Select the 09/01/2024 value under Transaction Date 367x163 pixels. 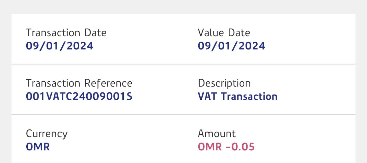point(59,46)
